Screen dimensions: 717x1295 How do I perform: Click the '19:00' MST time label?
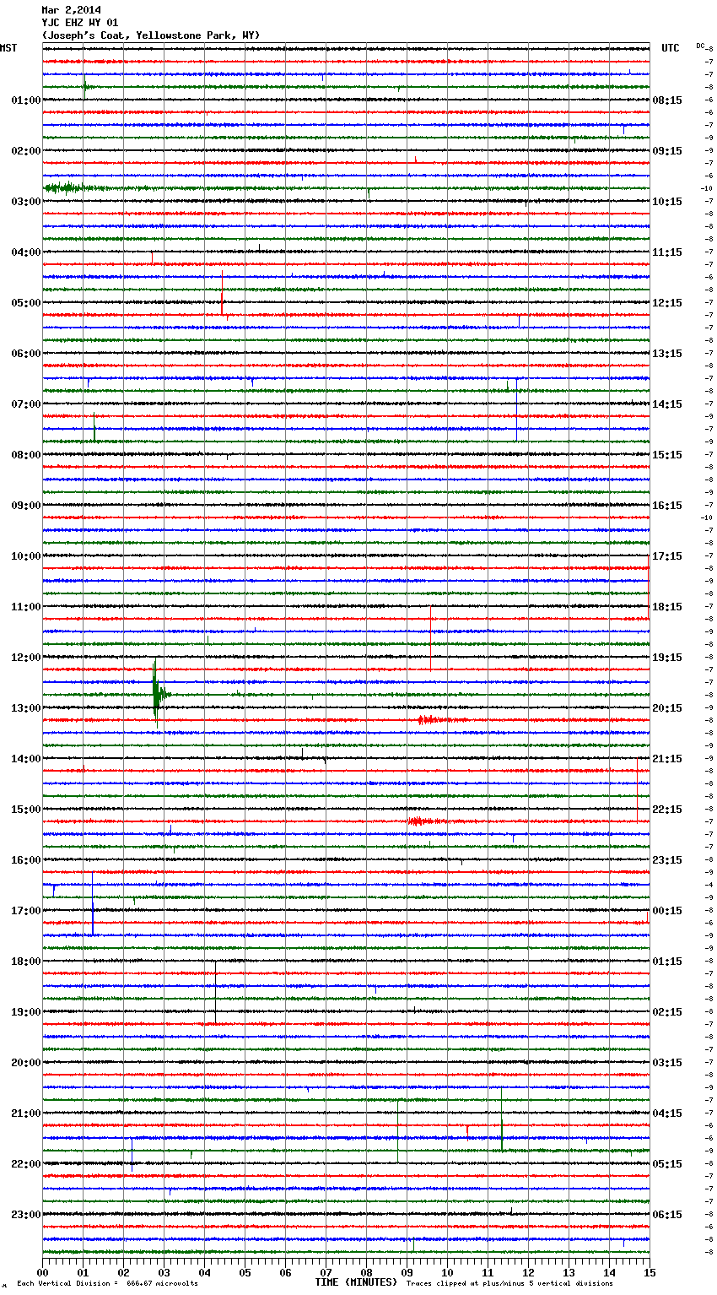point(25,1012)
